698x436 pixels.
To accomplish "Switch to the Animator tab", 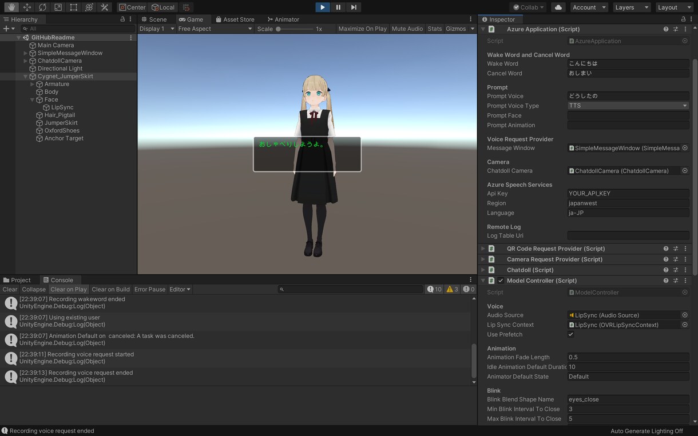I will [x=283, y=19].
